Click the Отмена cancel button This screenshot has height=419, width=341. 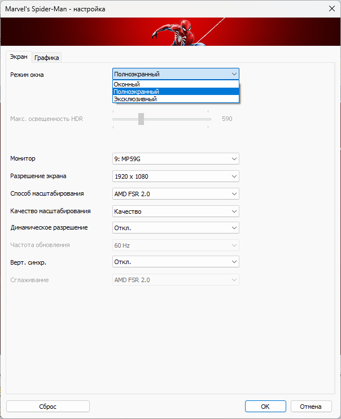[311, 407]
